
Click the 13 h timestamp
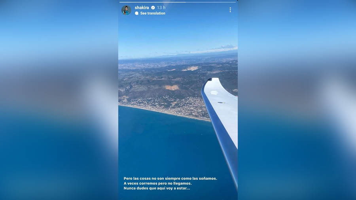click(161, 8)
